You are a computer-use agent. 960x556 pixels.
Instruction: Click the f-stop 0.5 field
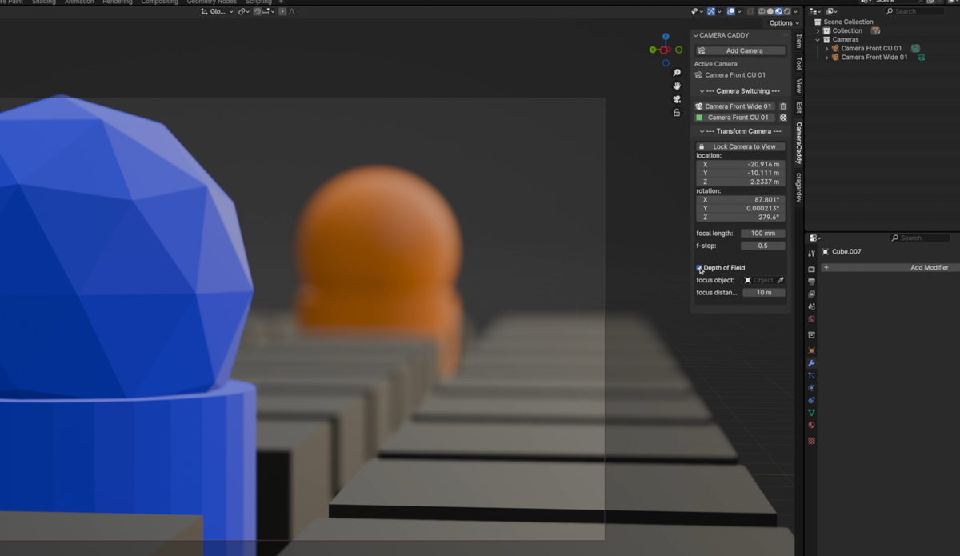(762, 246)
